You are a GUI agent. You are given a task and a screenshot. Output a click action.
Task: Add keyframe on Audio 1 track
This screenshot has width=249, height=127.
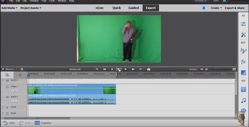15,101
